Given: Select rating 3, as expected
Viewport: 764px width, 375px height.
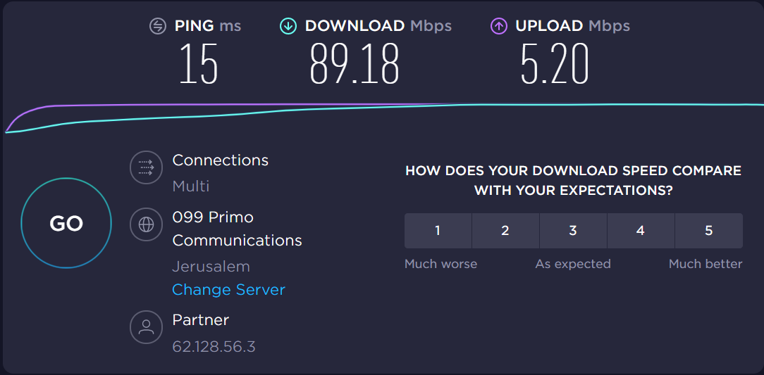Looking at the screenshot, I should [x=573, y=231].
